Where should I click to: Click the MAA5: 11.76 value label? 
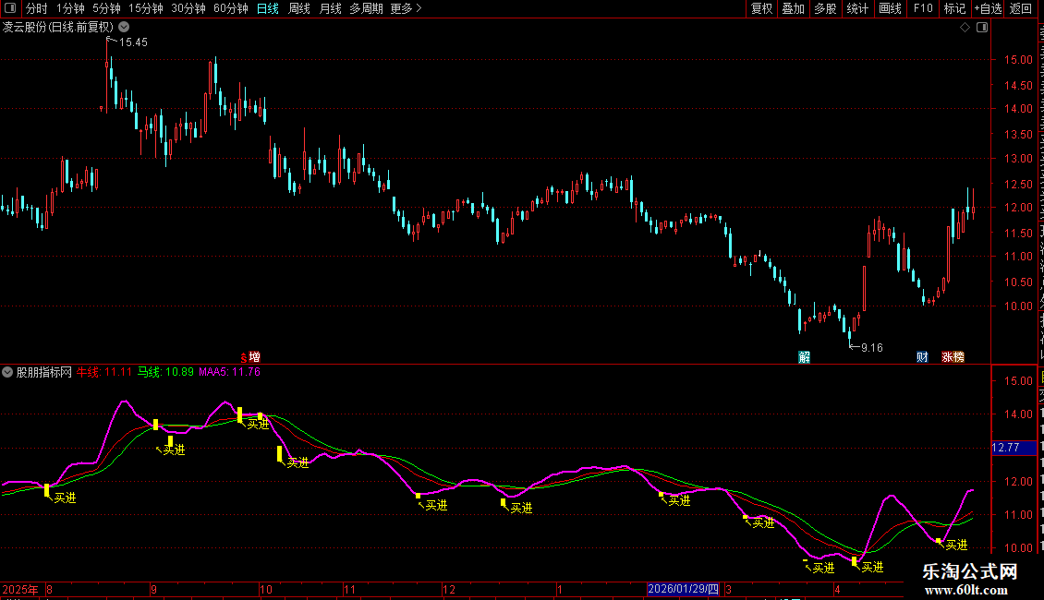[230, 372]
